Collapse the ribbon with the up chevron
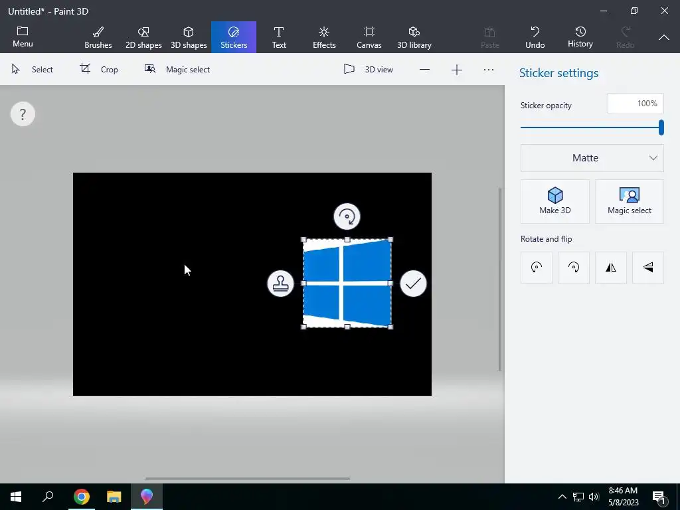This screenshot has width=680, height=510. coord(664,37)
